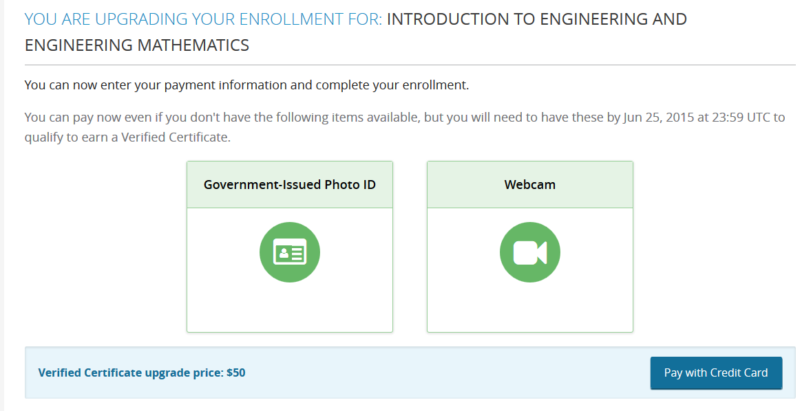Click the $50 price amount
Viewport: 811px width, 411px height.
click(x=236, y=373)
